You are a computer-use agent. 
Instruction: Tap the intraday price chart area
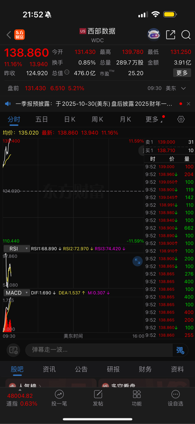click(73, 191)
